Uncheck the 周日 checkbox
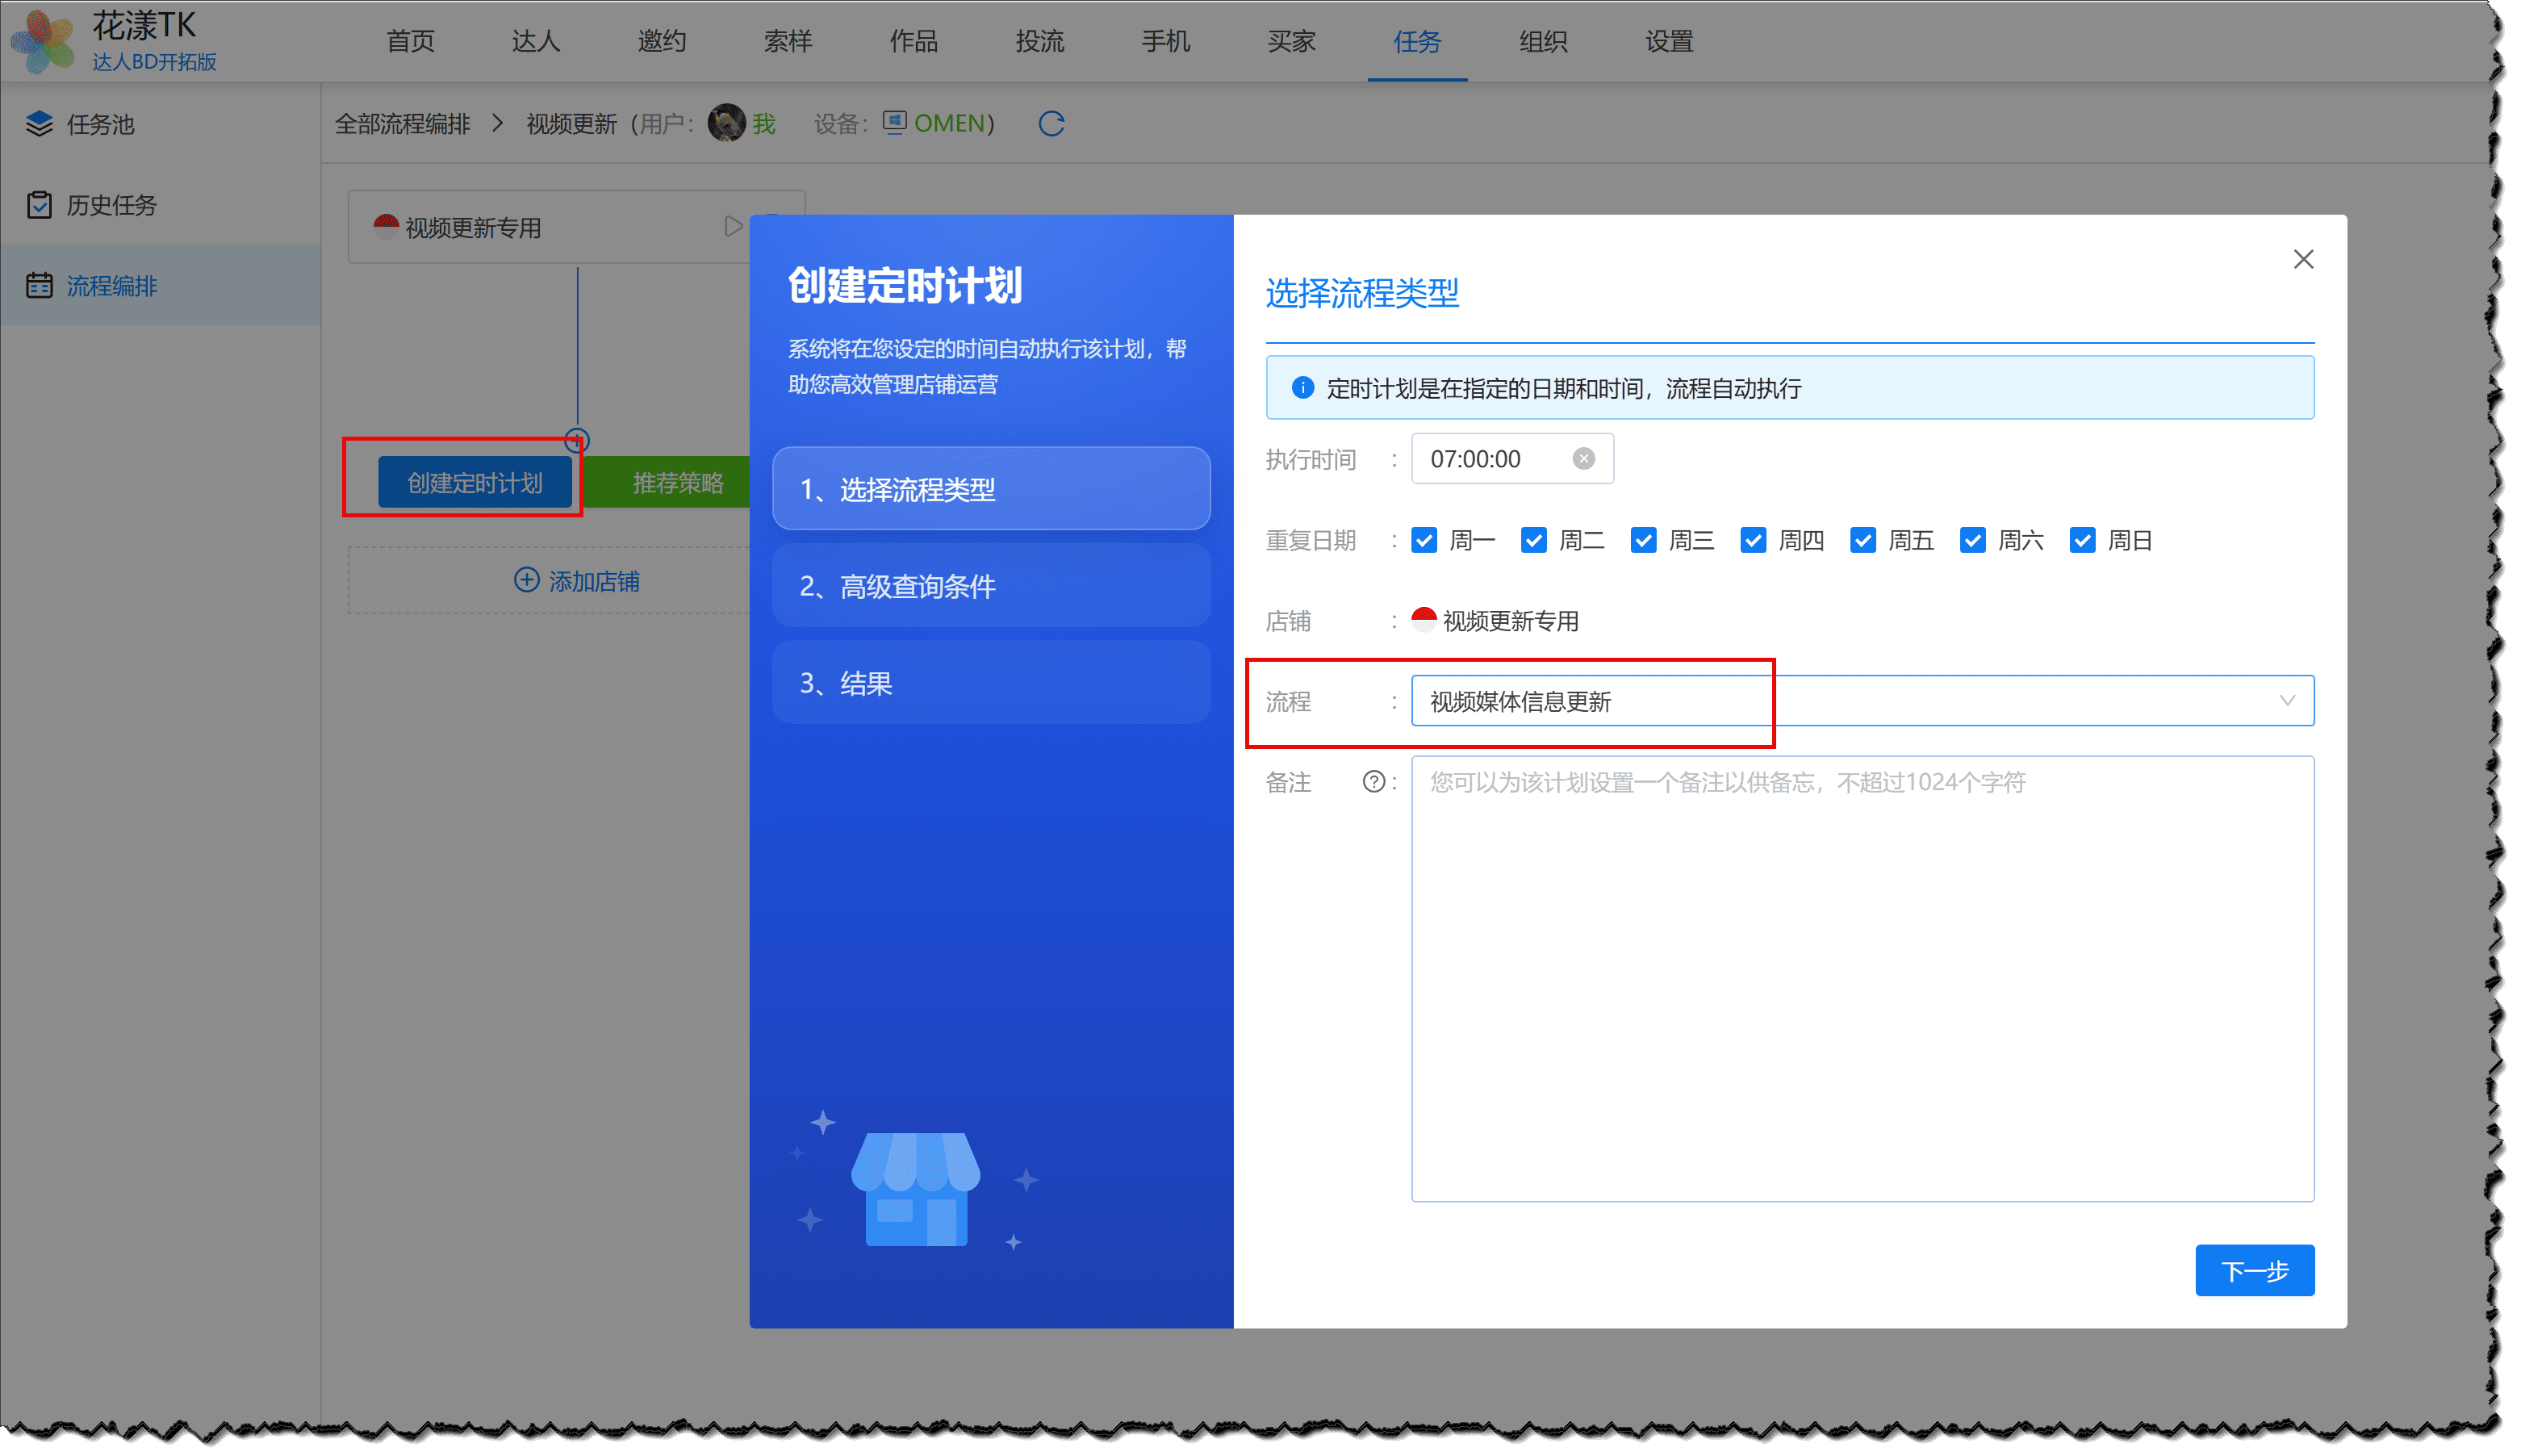2521x1456 pixels. click(x=2082, y=540)
